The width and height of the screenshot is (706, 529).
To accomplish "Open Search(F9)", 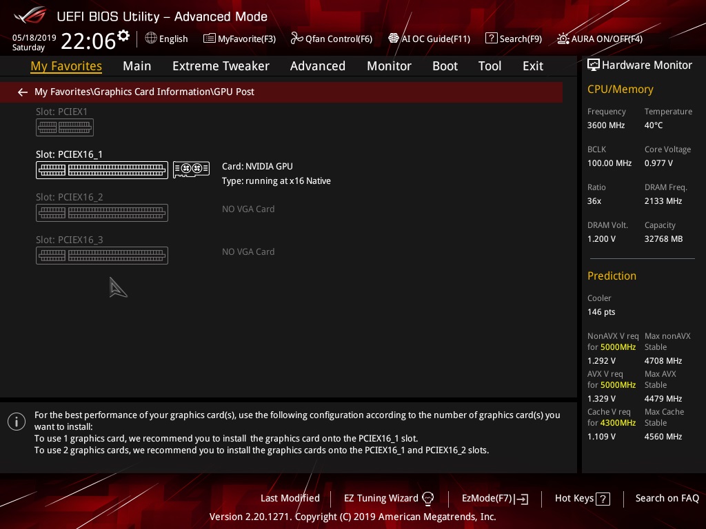I will (x=521, y=39).
